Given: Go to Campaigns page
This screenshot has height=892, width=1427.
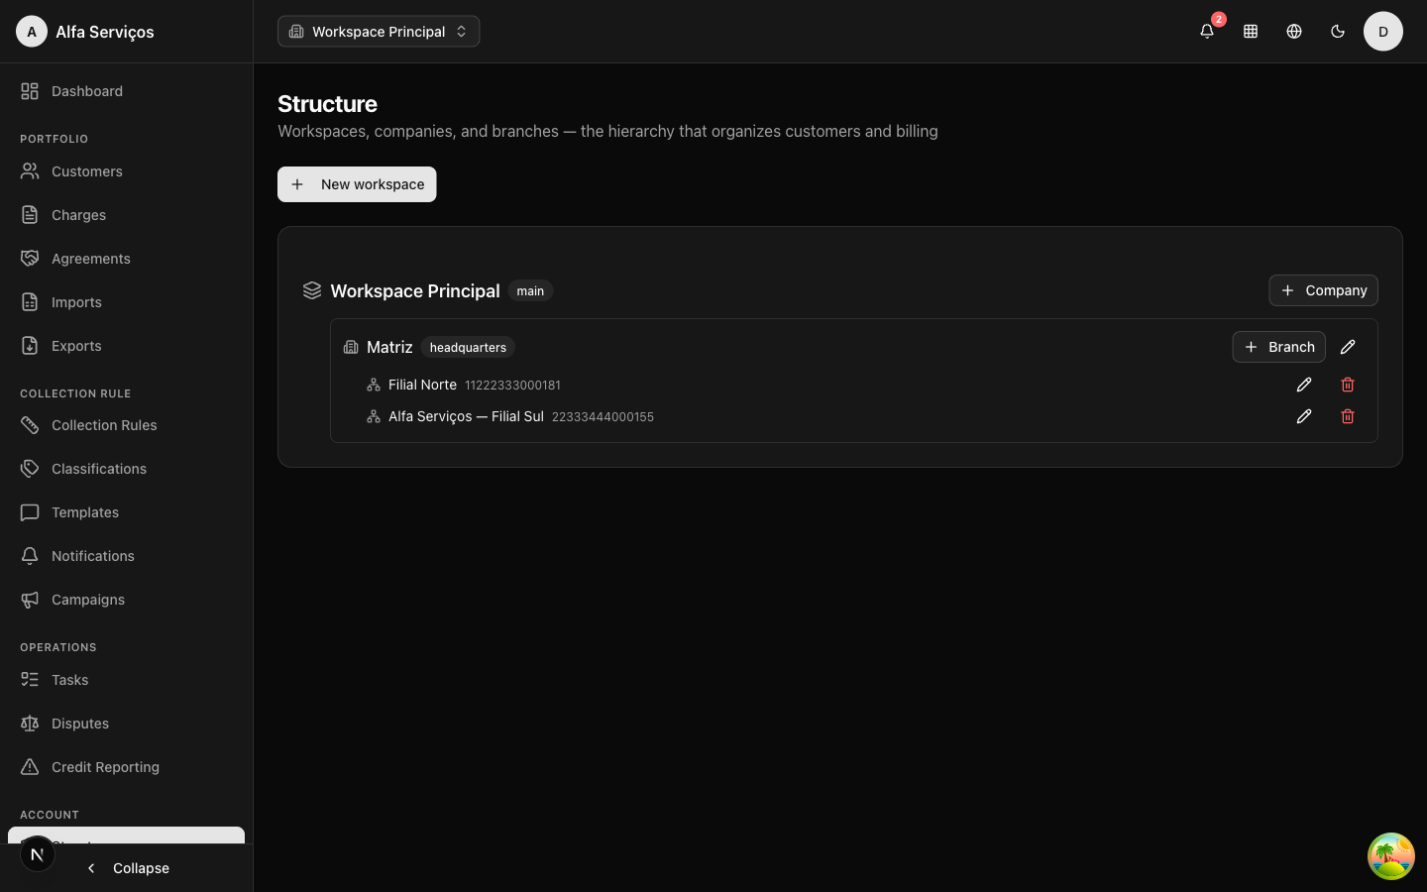Looking at the screenshot, I should click(x=126, y=600).
